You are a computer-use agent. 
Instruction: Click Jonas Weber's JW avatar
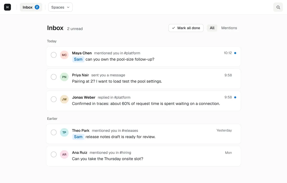(x=64, y=99)
